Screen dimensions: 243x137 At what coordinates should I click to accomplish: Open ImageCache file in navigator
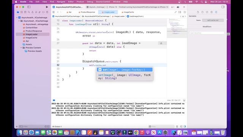tap(31, 38)
